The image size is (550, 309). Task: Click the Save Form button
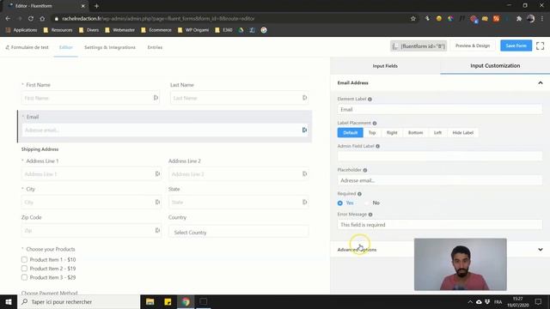click(x=516, y=45)
